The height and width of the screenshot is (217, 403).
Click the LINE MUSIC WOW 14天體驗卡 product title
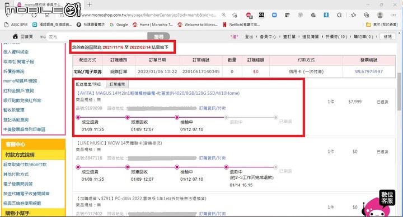click(x=119, y=143)
